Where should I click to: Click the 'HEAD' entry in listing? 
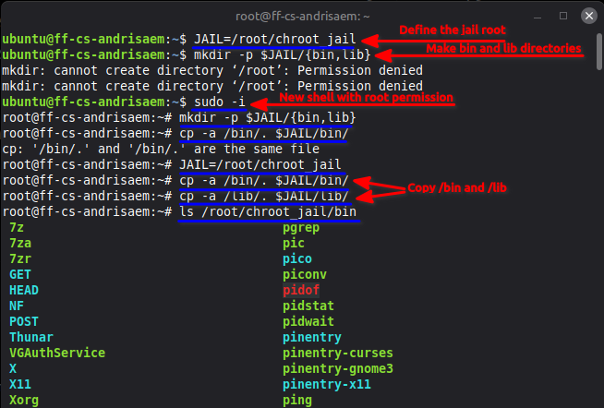24,290
